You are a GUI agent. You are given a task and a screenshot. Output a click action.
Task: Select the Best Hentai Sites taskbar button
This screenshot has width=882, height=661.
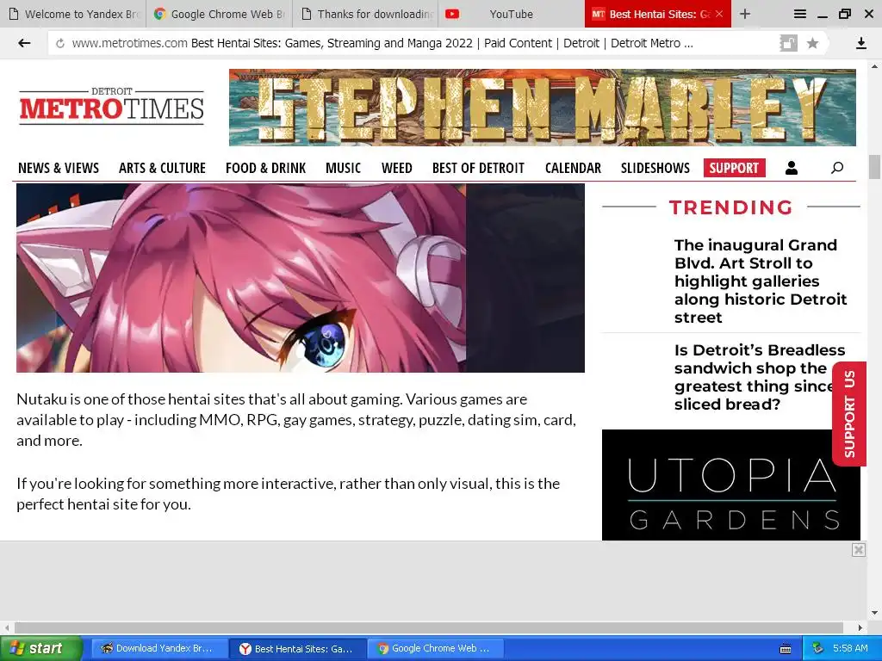[297, 649]
